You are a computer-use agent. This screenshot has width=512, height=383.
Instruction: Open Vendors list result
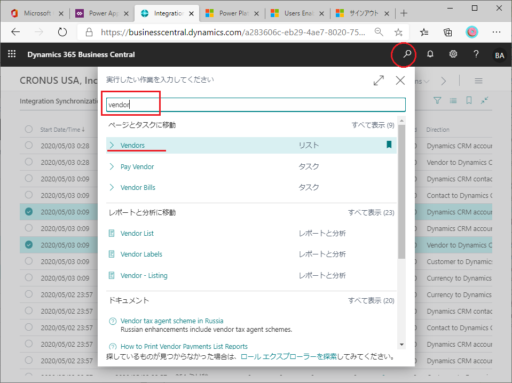coord(132,145)
